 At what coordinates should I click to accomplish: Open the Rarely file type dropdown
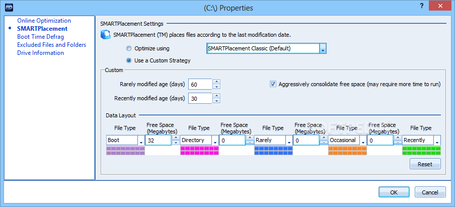click(x=289, y=140)
